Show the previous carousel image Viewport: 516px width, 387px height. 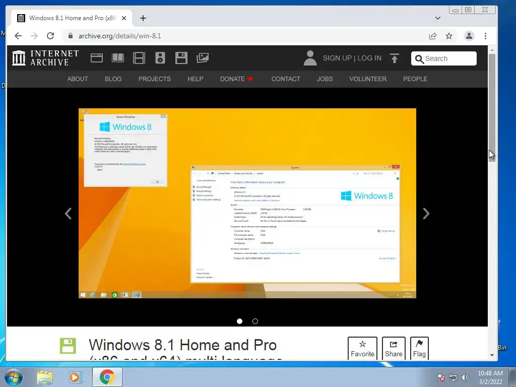point(68,214)
